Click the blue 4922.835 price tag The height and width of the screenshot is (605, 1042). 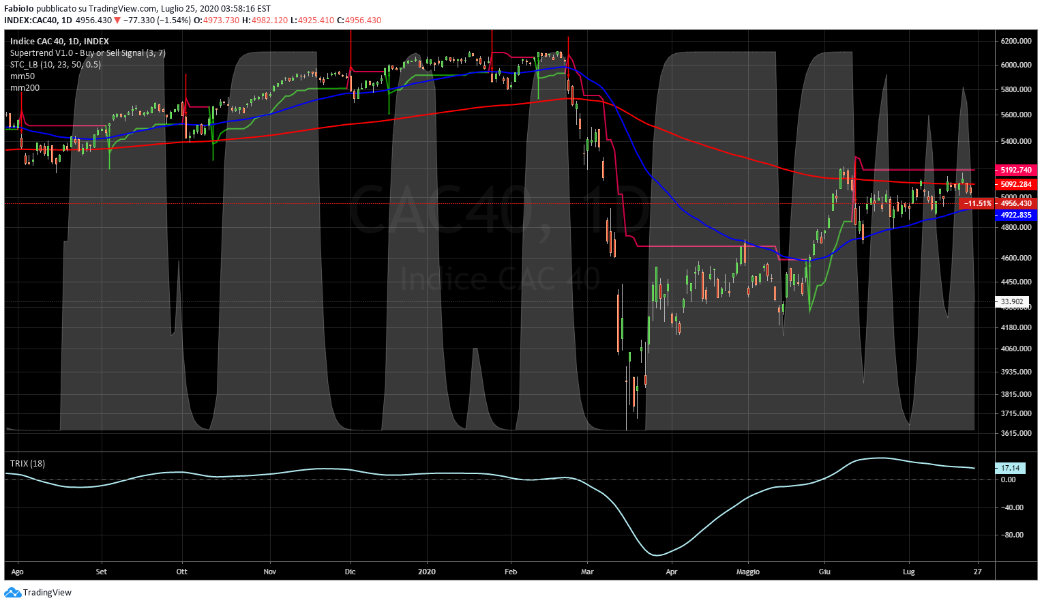pyautogui.click(x=1016, y=215)
